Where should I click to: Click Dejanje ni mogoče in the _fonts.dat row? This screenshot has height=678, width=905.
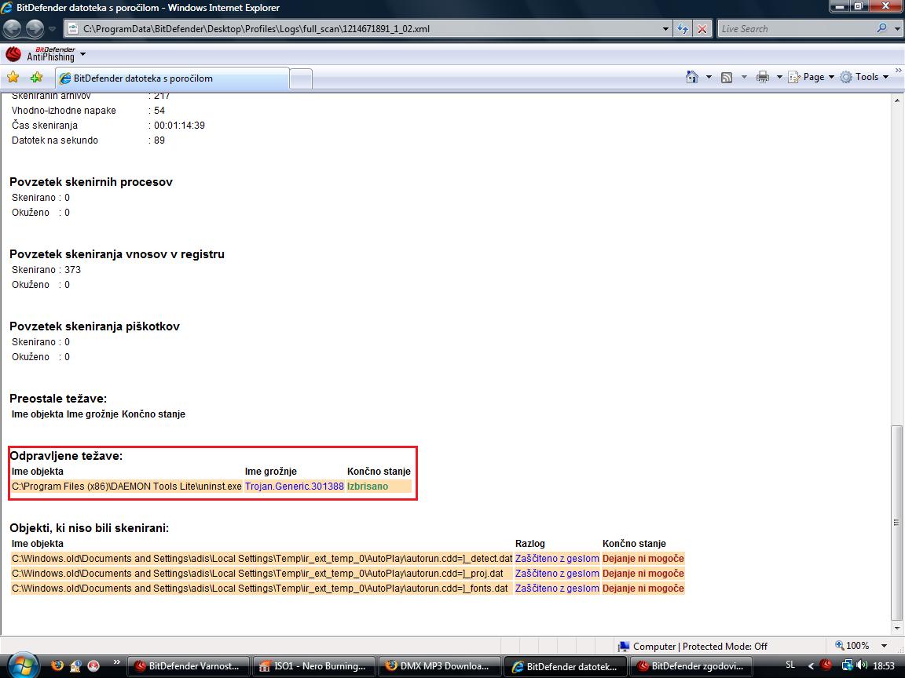point(643,588)
